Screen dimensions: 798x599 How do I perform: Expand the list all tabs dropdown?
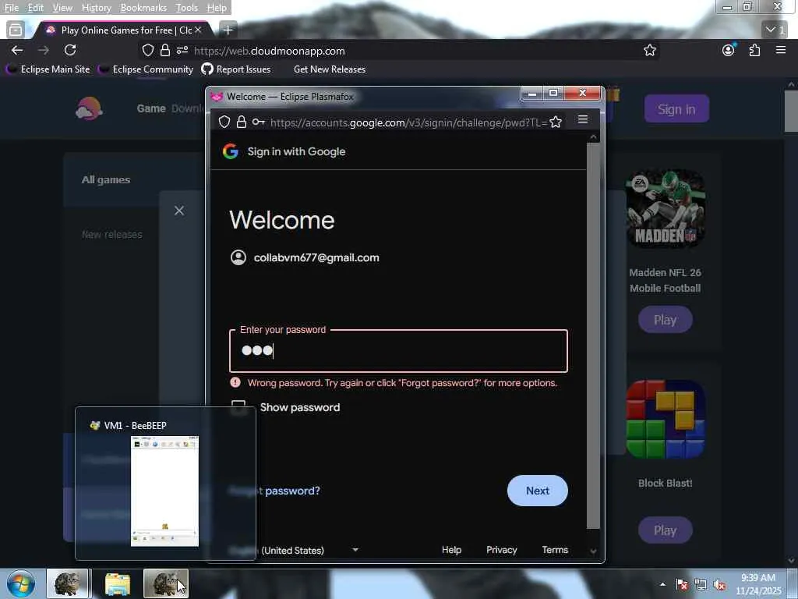coord(775,30)
